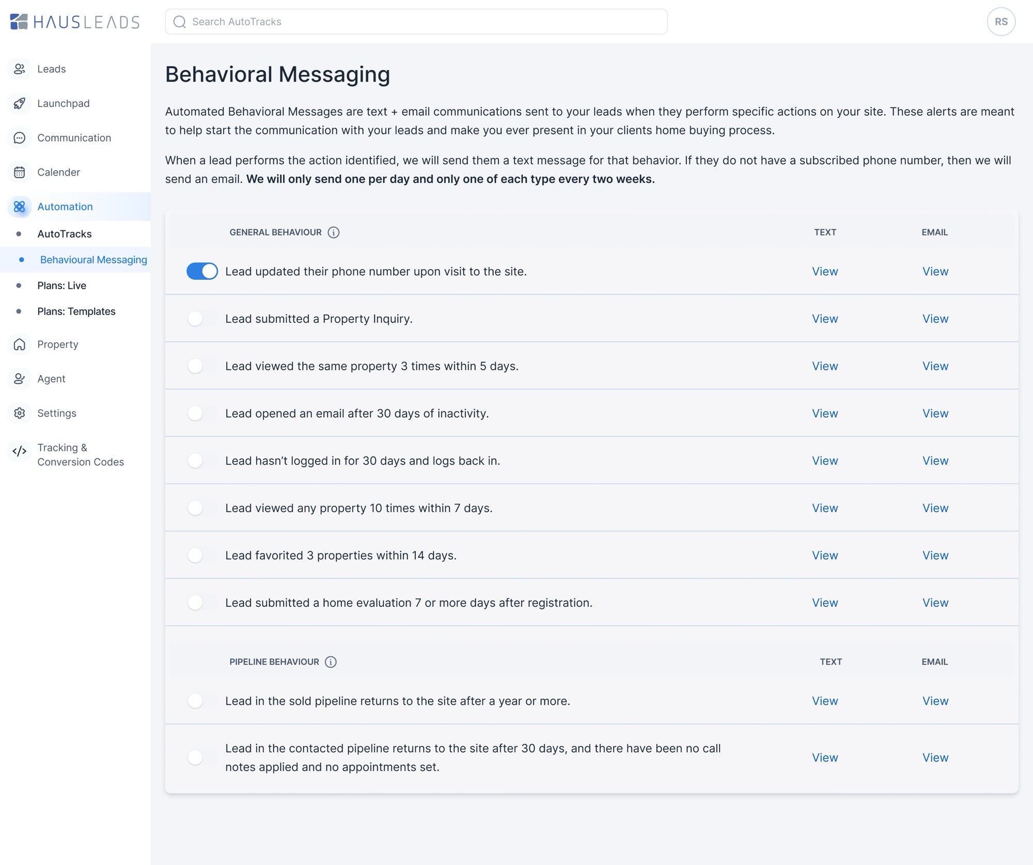The height and width of the screenshot is (865, 1033).
Task: View email for viewed any property 10 times
Action: tap(935, 508)
